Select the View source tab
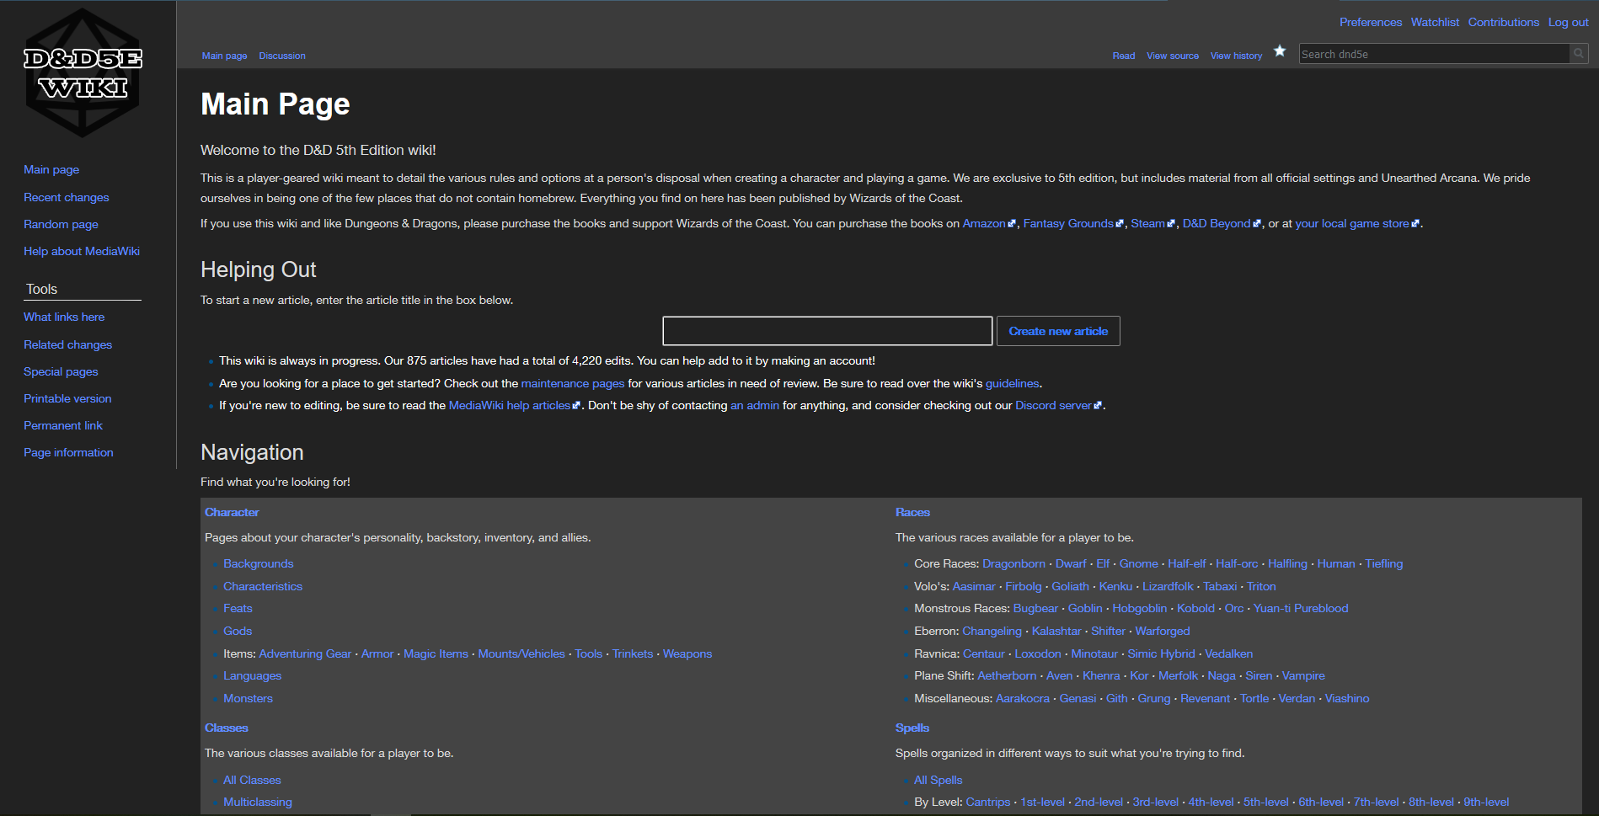This screenshot has height=816, width=1599. [1172, 55]
